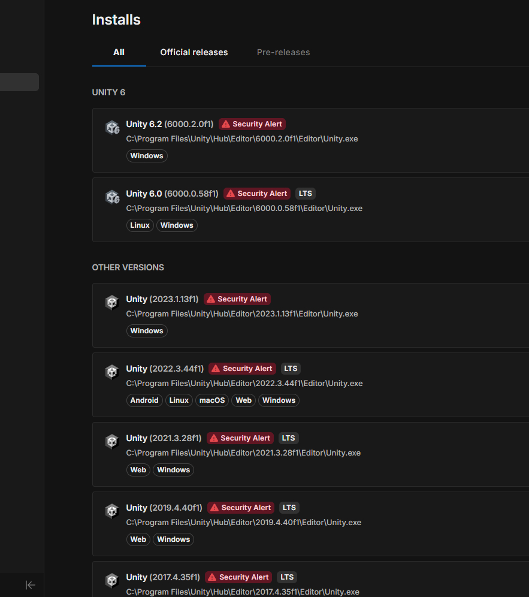This screenshot has width=529, height=597.
Task: Click the Web module tag on 2021.3.28f1
Action: point(138,470)
